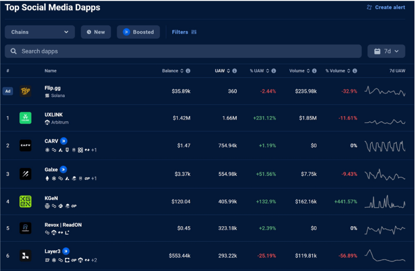Sort by Volume column
Viewport: 416px width, 271px height.
point(299,71)
